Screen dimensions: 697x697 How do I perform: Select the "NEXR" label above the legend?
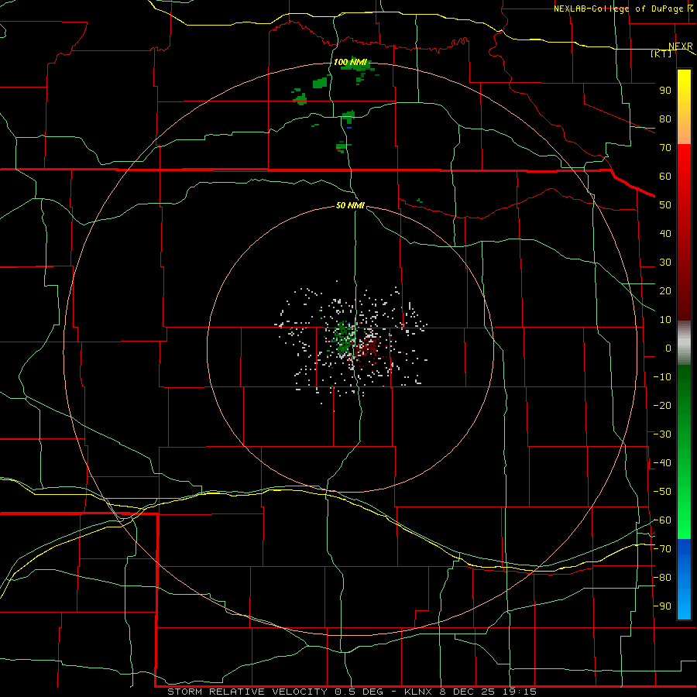tap(681, 46)
